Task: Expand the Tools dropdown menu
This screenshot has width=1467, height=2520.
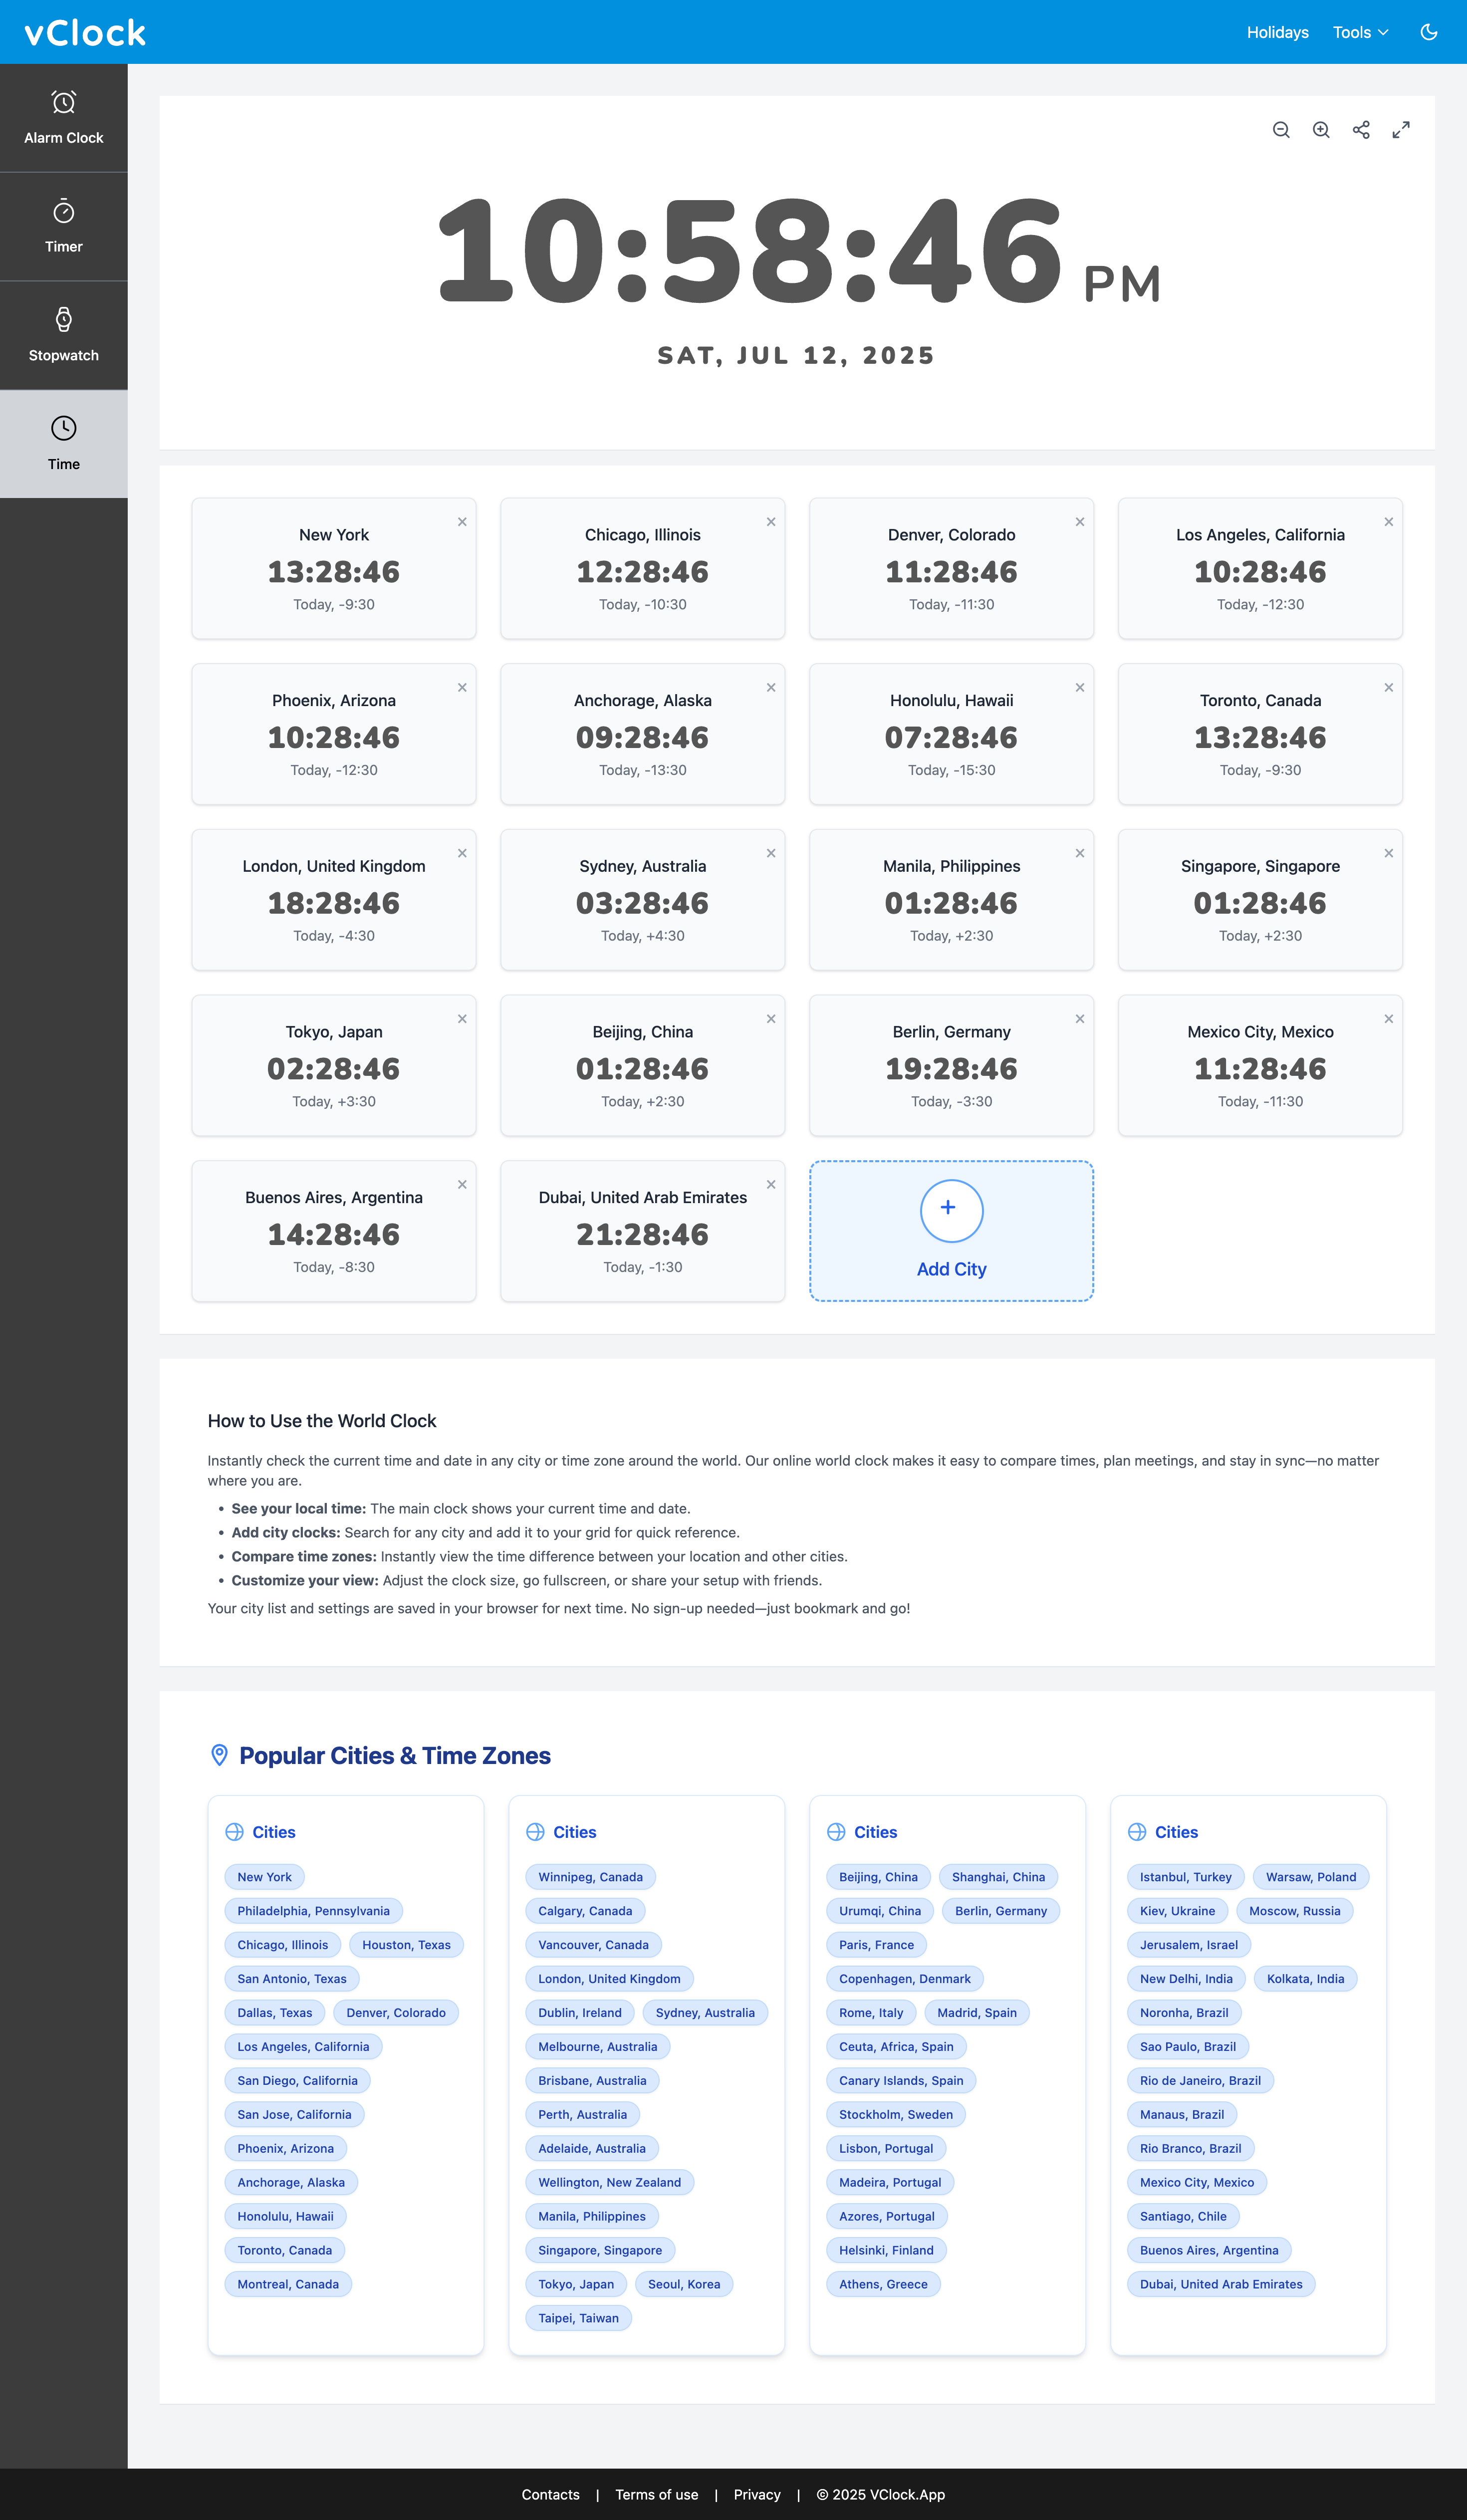Action: tap(1360, 32)
